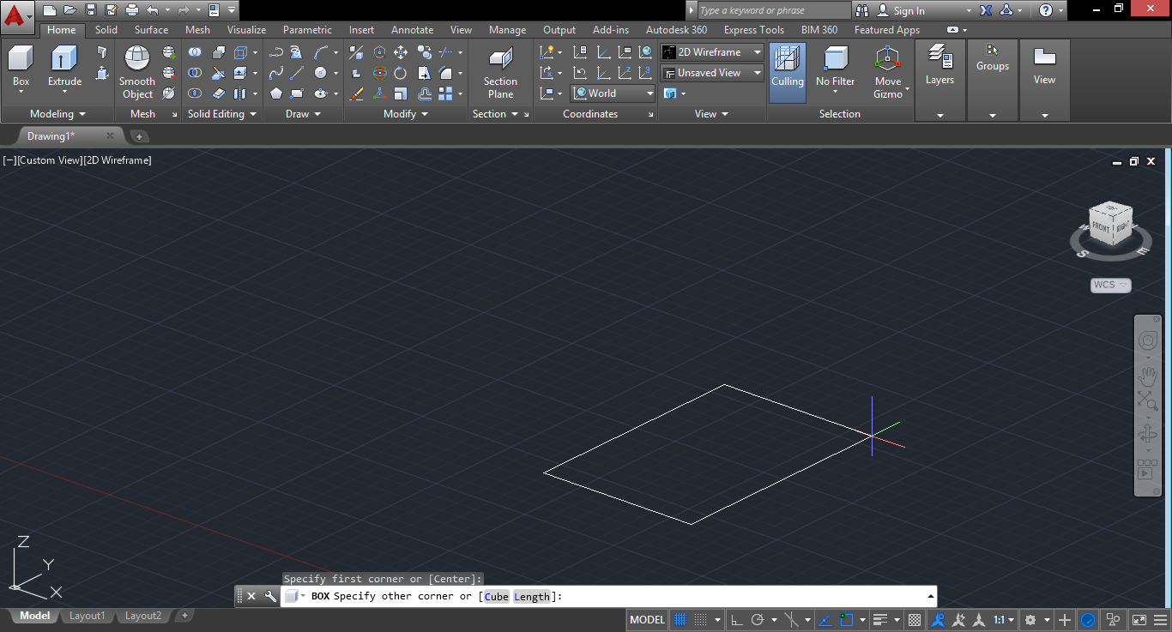Select the Box modeling tool
The height and width of the screenshot is (632, 1172).
click(x=21, y=59)
